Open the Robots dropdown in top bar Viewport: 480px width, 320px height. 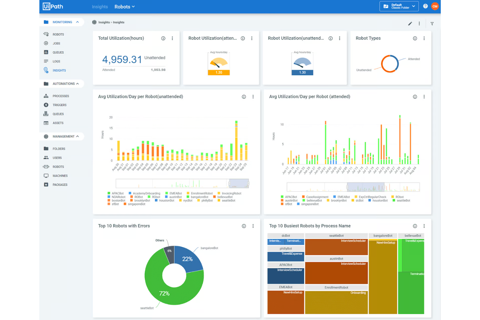click(125, 6)
